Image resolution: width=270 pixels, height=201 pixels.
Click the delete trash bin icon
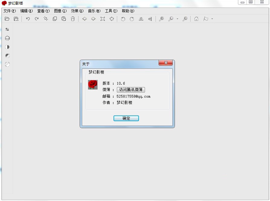coord(73,19)
